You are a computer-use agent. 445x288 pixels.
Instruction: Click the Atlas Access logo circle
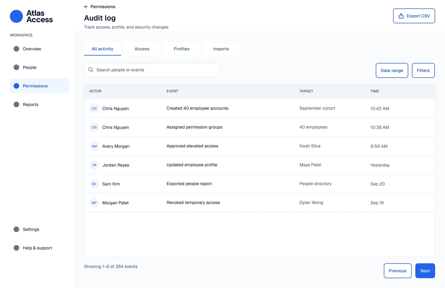(16, 16)
